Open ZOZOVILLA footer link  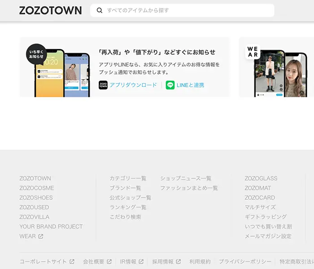[35, 217]
